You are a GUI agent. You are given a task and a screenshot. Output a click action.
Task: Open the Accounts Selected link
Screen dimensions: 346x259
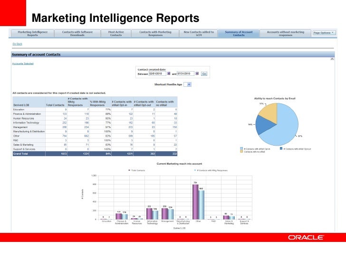23,64
